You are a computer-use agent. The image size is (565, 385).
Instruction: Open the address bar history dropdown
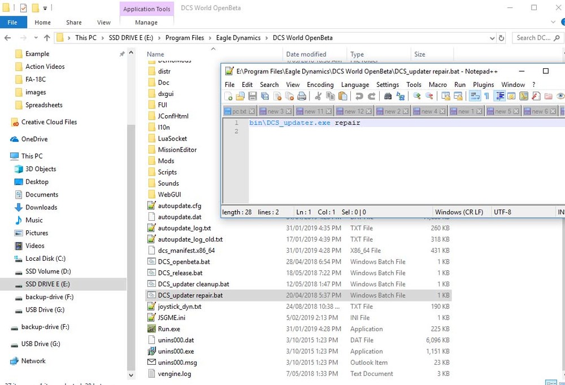[492, 37]
